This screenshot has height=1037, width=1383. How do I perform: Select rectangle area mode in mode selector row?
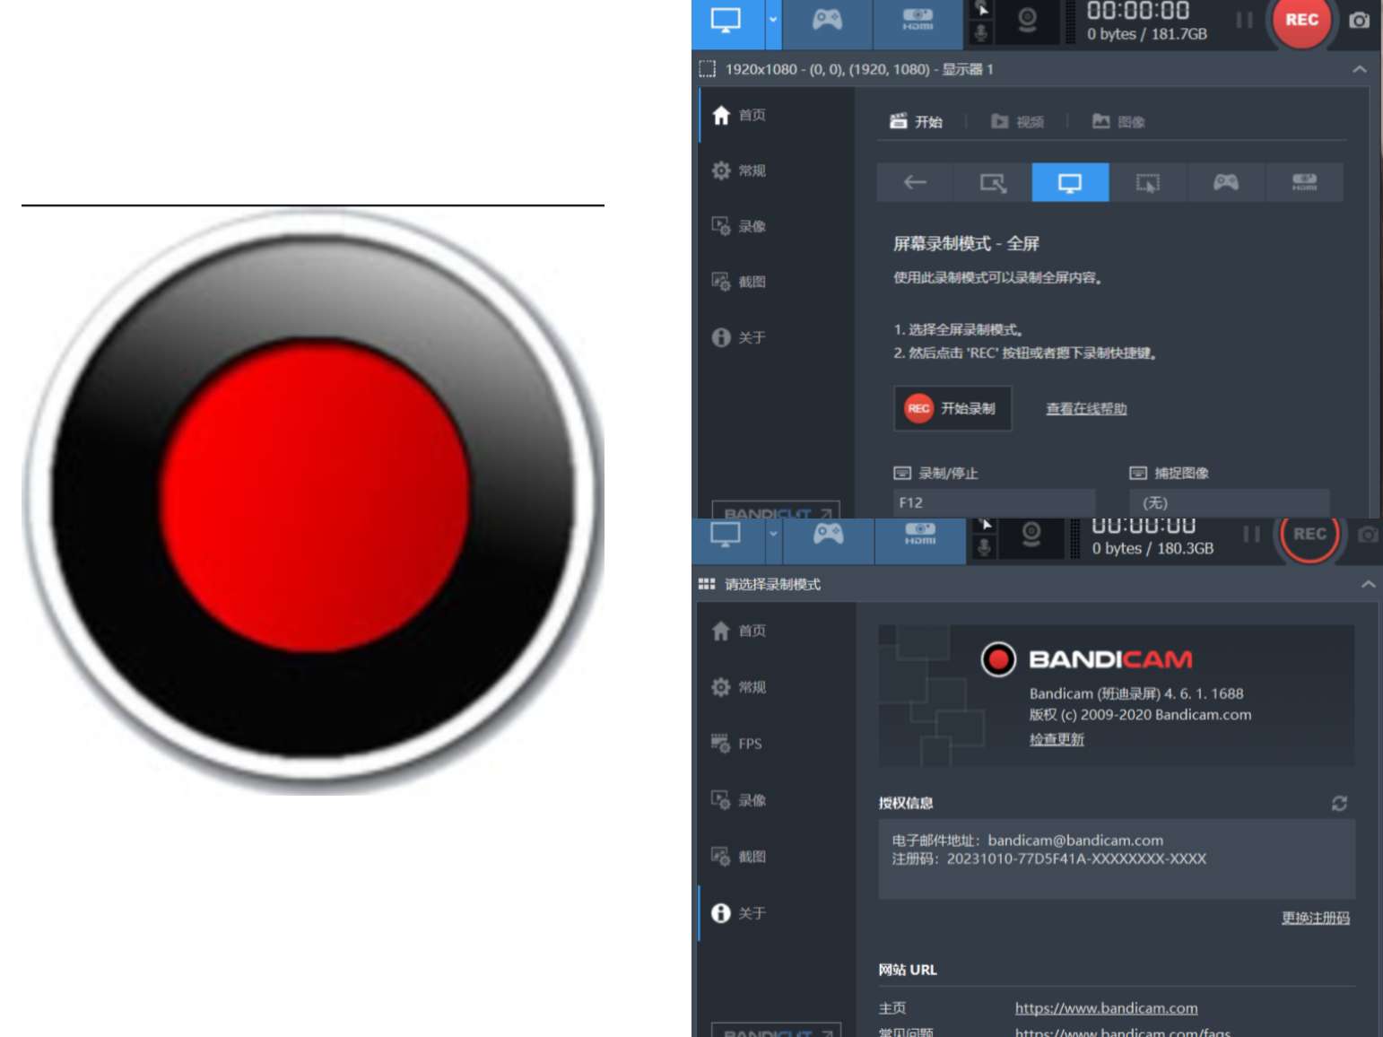click(993, 183)
